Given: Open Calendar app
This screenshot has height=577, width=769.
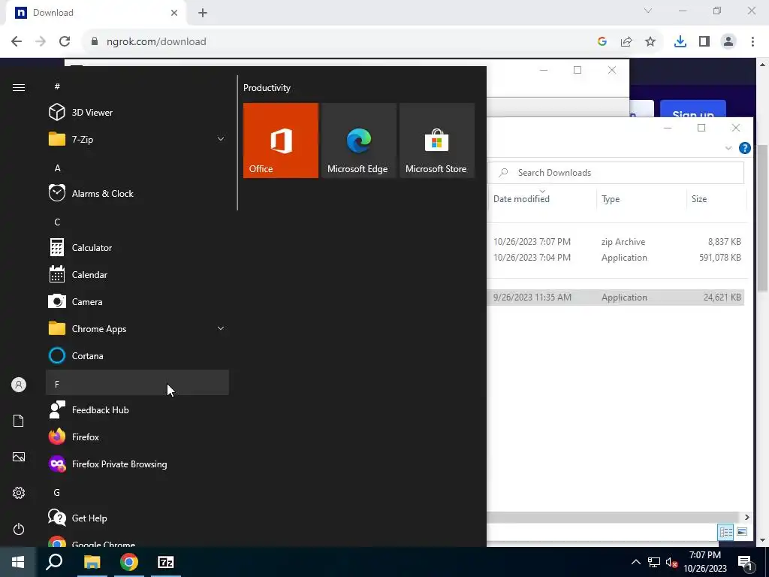Looking at the screenshot, I should pyautogui.click(x=137, y=275).
